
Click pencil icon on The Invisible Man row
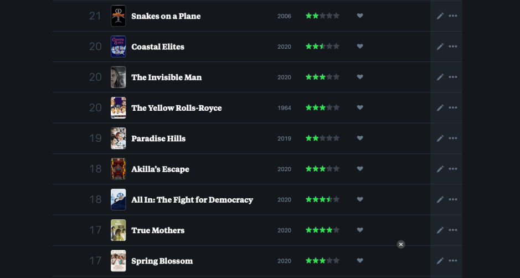440,77
